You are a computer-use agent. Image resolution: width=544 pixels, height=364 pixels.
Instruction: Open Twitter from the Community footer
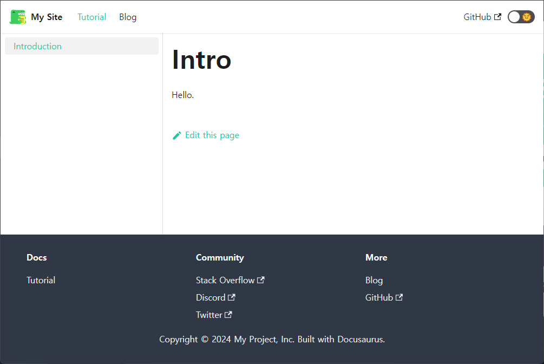click(209, 314)
